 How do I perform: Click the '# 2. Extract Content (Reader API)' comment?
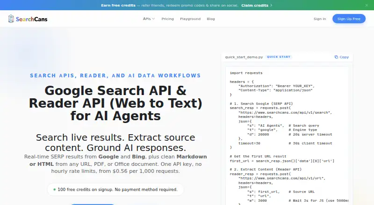[266, 169]
